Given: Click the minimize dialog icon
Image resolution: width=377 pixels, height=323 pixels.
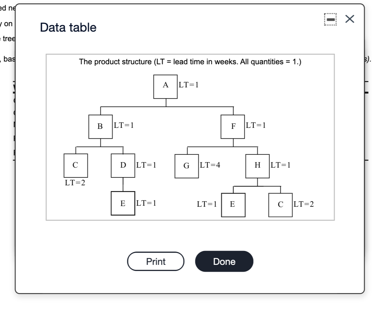Looking at the screenshot, I should tap(330, 19).
